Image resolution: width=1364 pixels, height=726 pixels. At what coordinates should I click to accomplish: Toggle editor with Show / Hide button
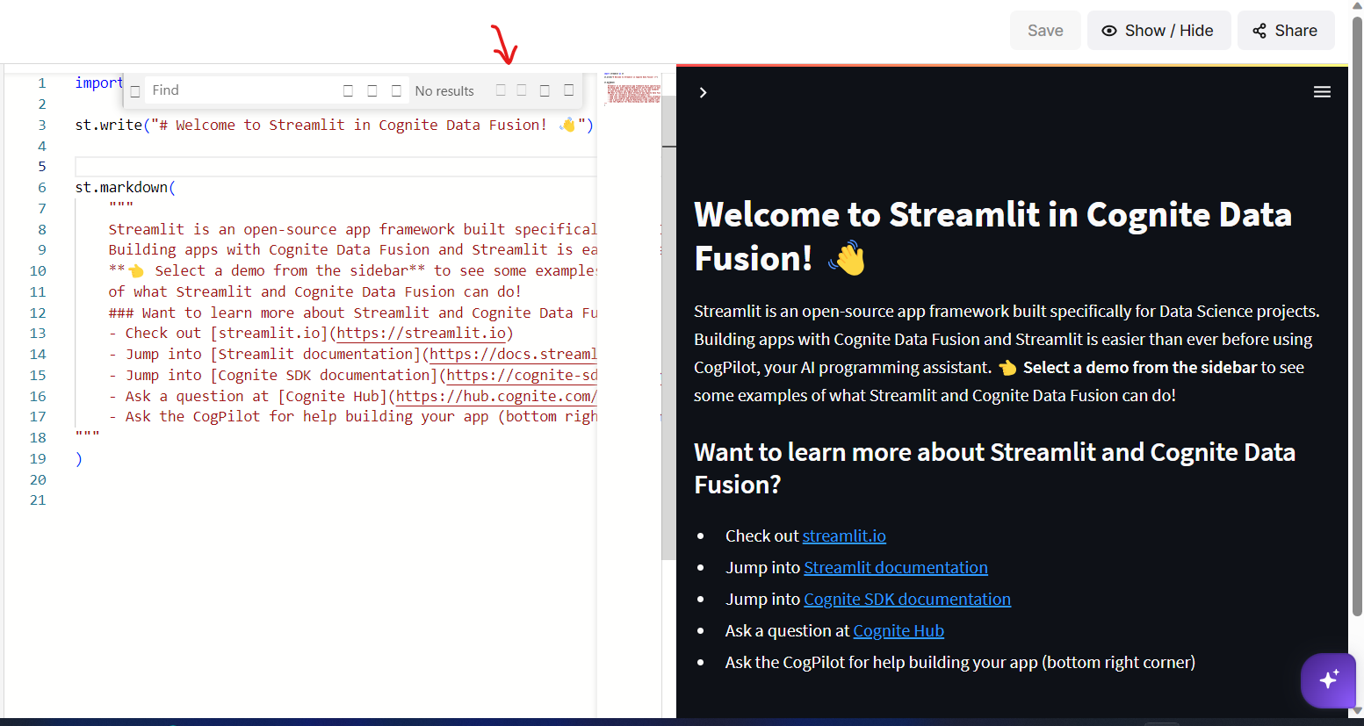(1158, 31)
